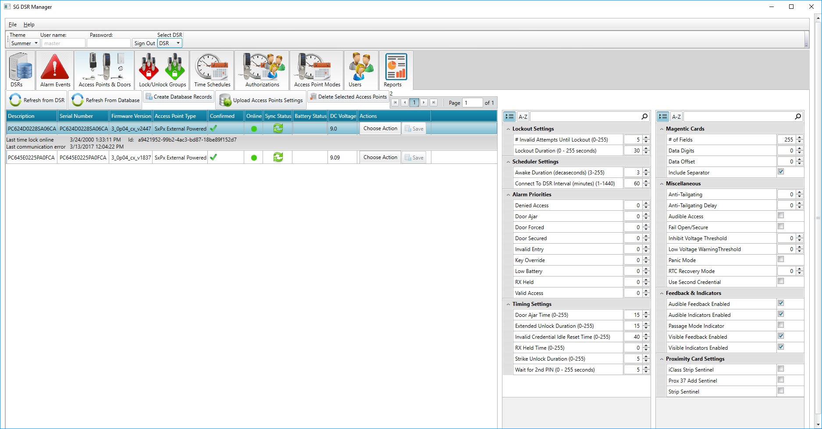
Task: Click search magnifier in right settings panel
Action: point(798,117)
